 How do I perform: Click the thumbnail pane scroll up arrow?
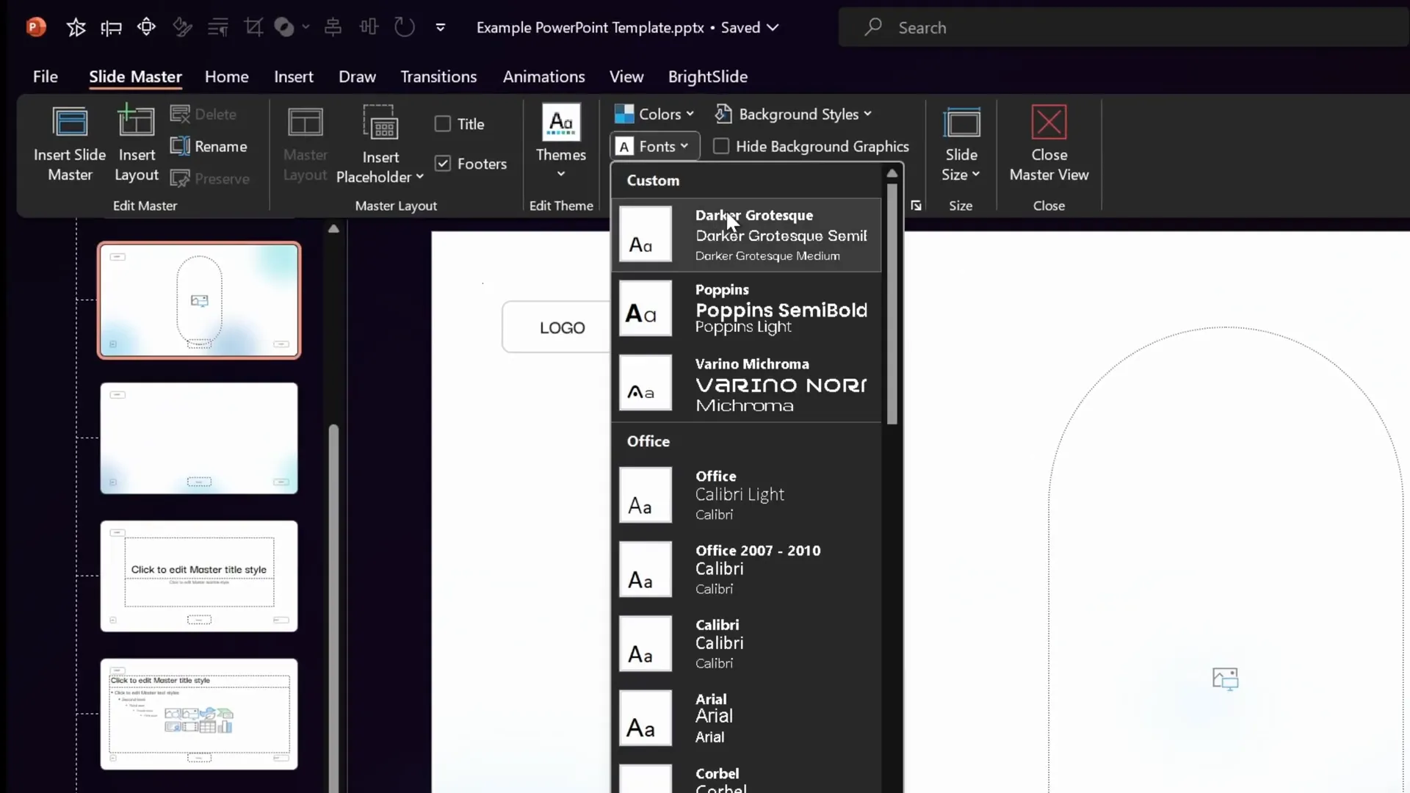click(x=333, y=228)
